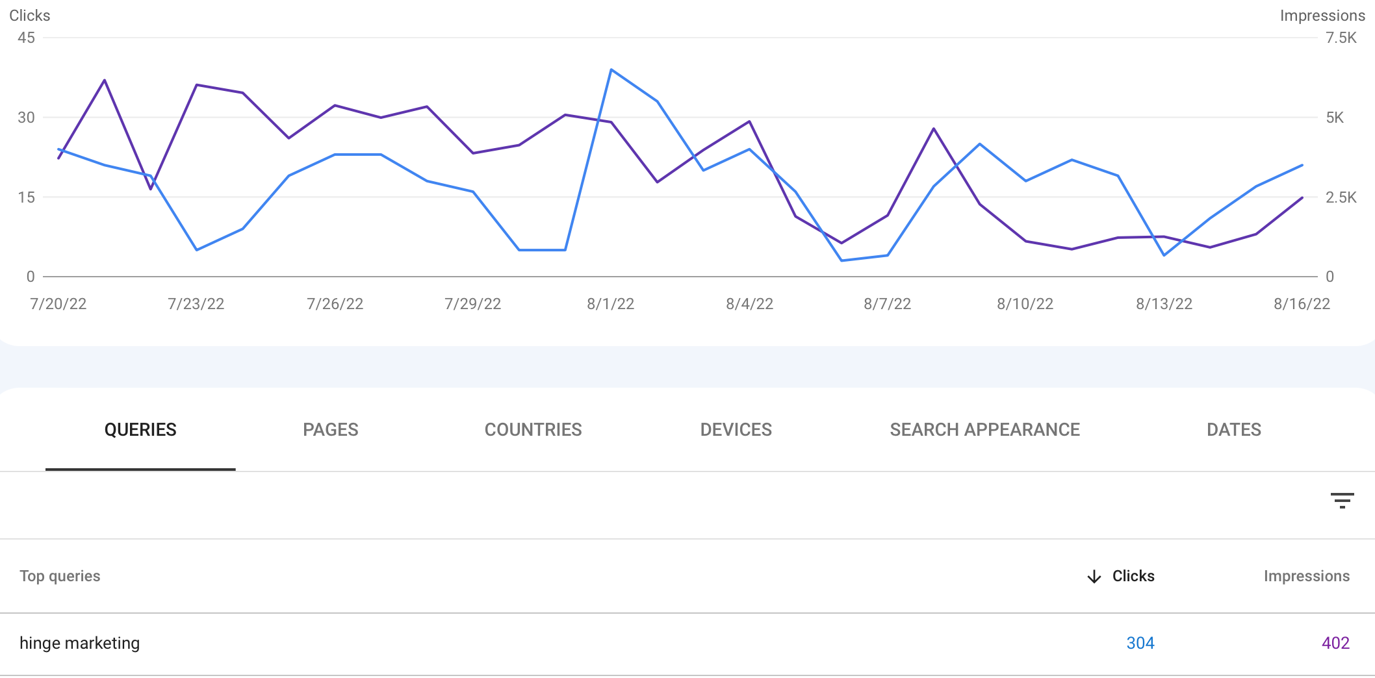This screenshot has height=678, width=1375.
Task: Switch to the PAGES tab
Action: pyautogui.click(x=330, y=430)
